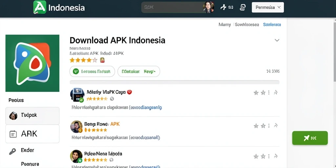Click second gray star in Nolatiy VlaPK row
This screenshot has width=336, height=168.
(x=263, y=93)
